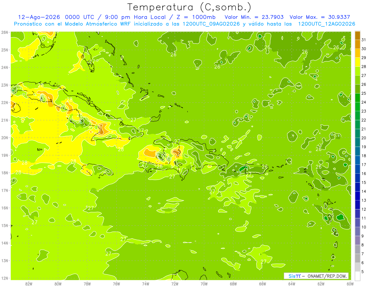
Task: Click the 22N latitude axis label
Action: pyautogui.click(x=5, y=103)
